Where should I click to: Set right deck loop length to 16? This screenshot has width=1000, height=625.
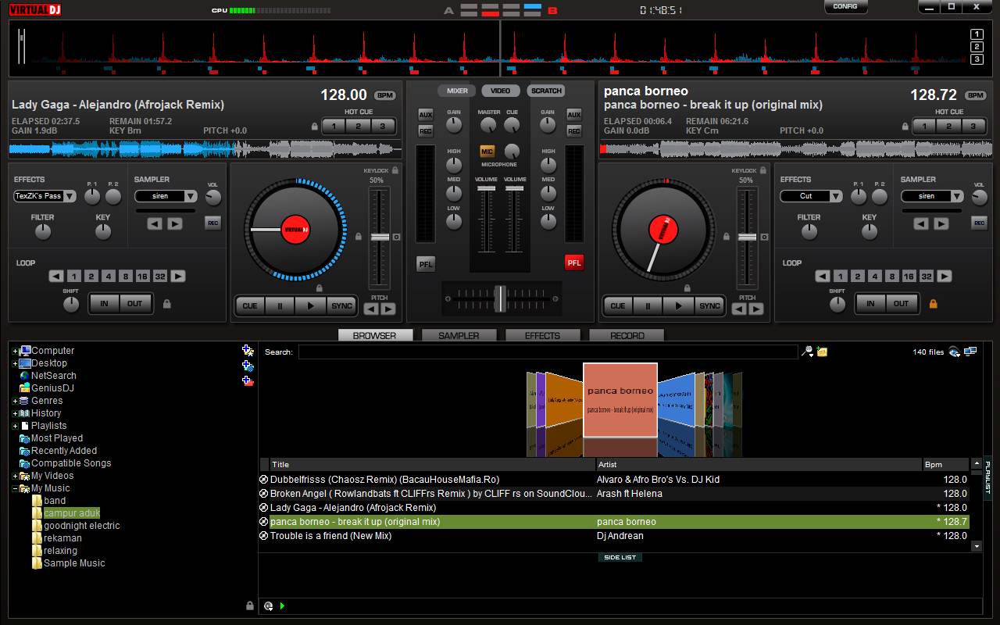909,276
